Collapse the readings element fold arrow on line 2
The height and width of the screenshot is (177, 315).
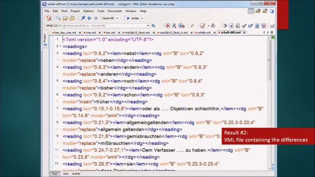point(60,46)
